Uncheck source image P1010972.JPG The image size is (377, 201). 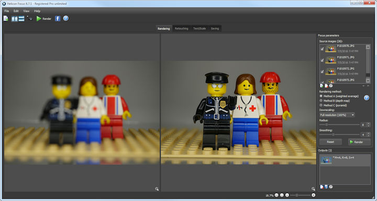coord(322,72)
